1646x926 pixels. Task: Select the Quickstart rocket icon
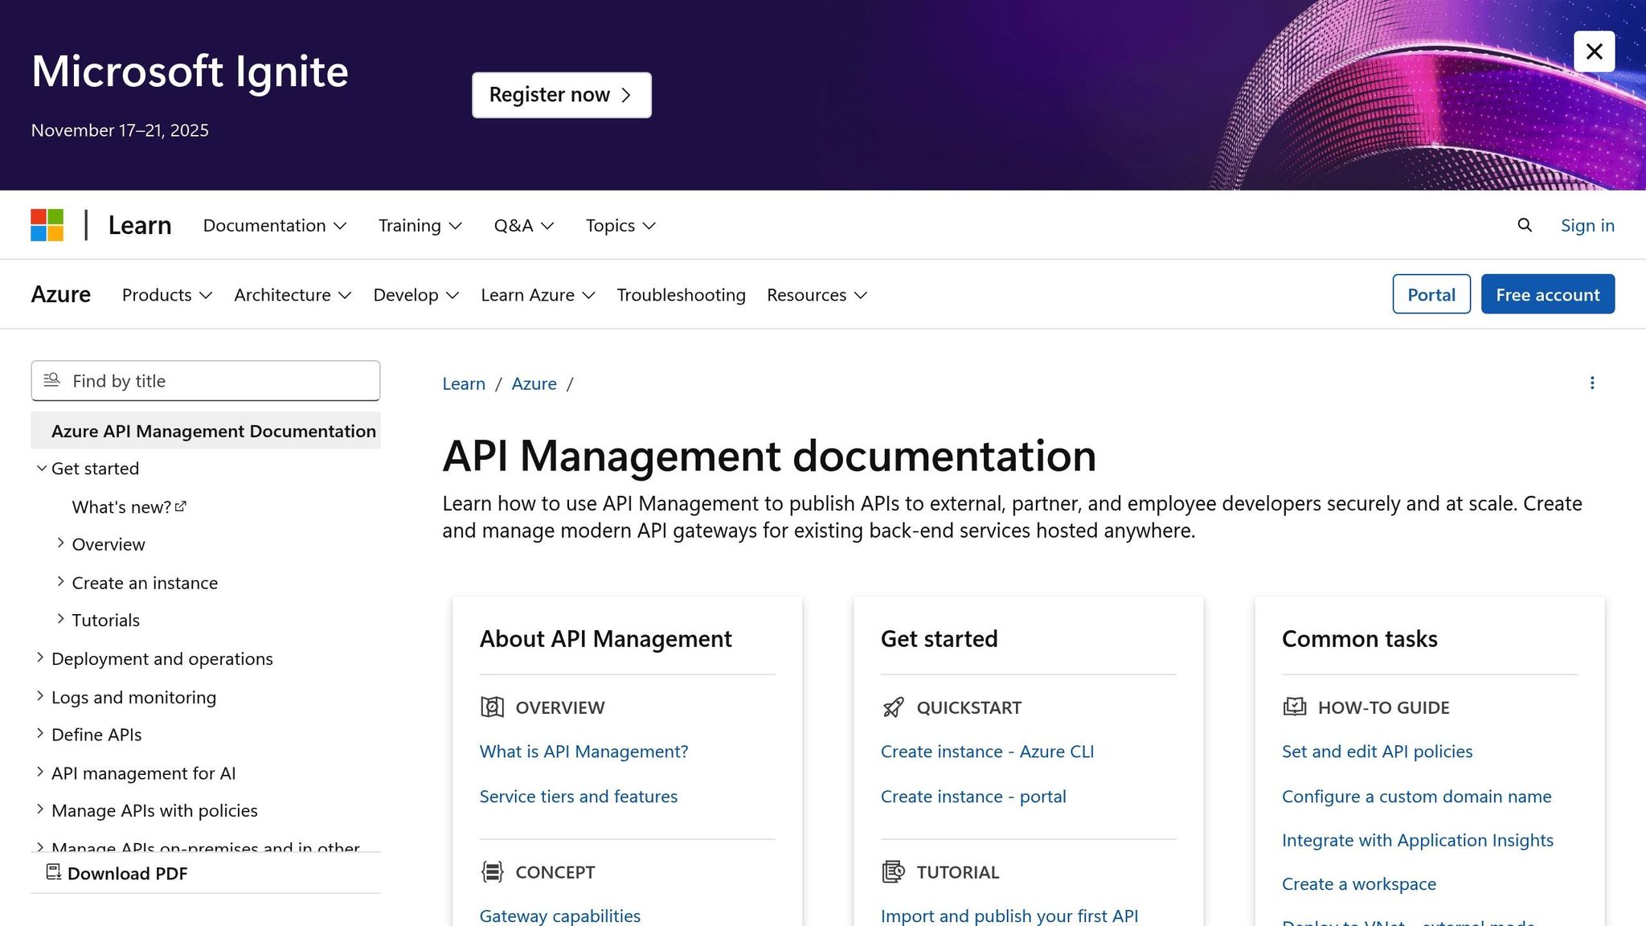[x=892, y=707]
